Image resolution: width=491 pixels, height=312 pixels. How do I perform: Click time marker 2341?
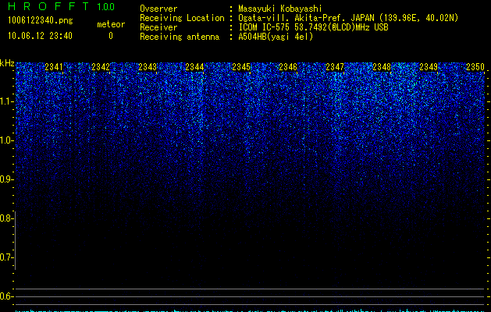[x=54, y=67]
